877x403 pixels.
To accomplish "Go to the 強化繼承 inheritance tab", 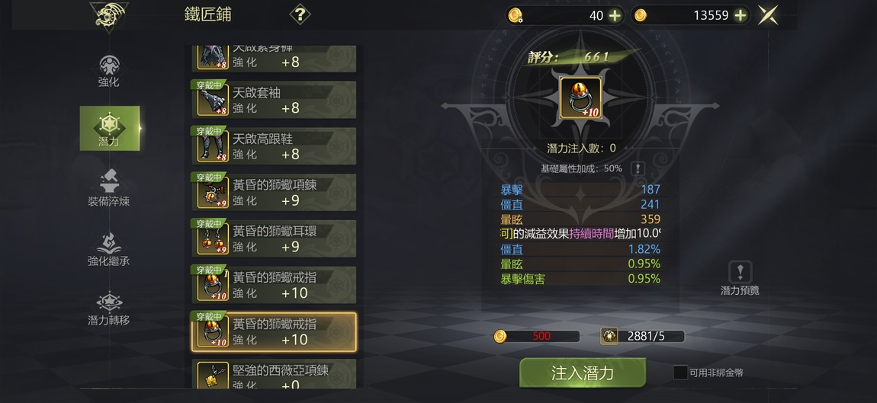I will 109,248.
